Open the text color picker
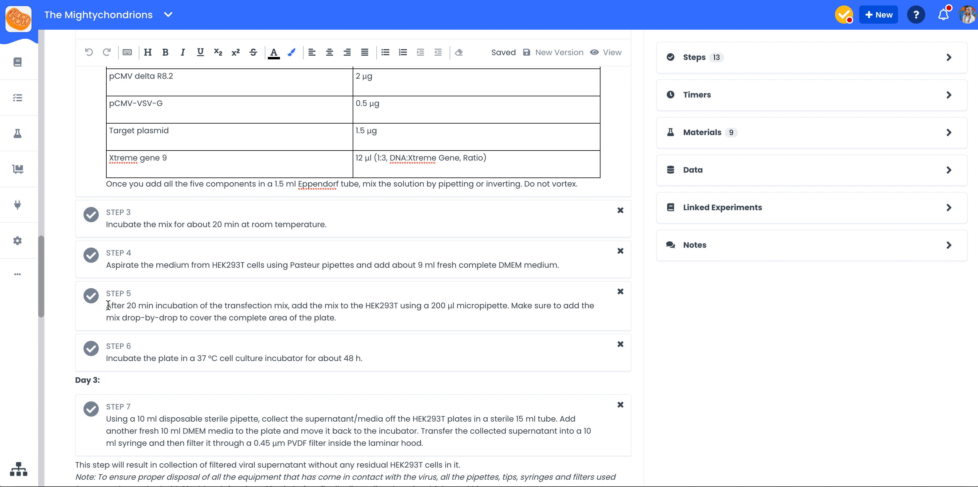Screen dimensions: 978x487 [x=274, y=52]
